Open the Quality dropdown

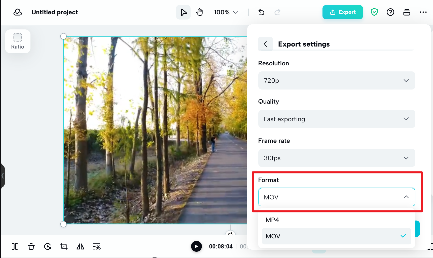pos(337,119)
